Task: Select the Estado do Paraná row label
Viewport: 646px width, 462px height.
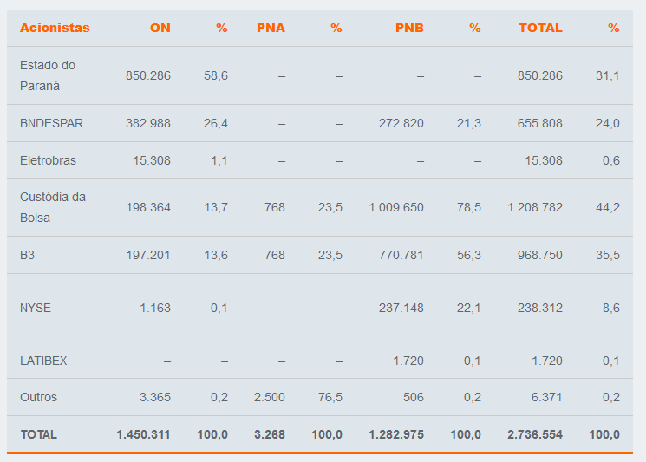Action: (48, 75)
